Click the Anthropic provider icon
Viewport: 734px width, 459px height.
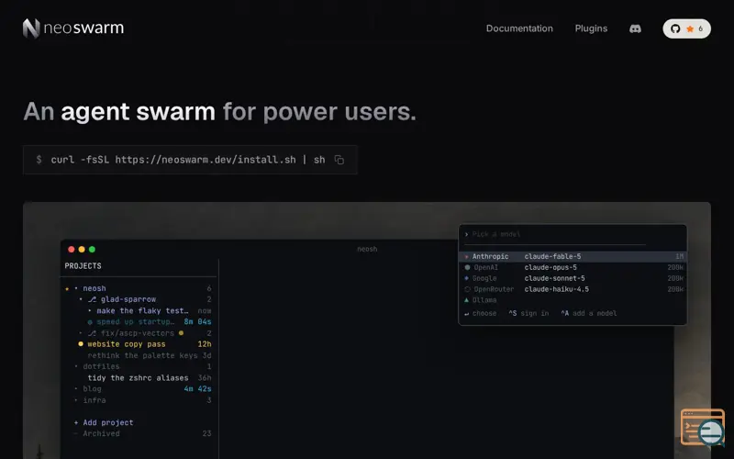[x=467, y=257]
